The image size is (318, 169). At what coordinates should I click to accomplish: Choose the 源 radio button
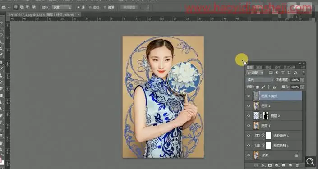(78, 8)
